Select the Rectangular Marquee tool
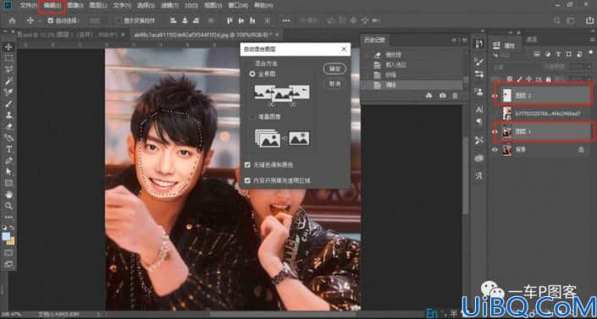This screenshot has height=319, width=597. click(8, 58)
